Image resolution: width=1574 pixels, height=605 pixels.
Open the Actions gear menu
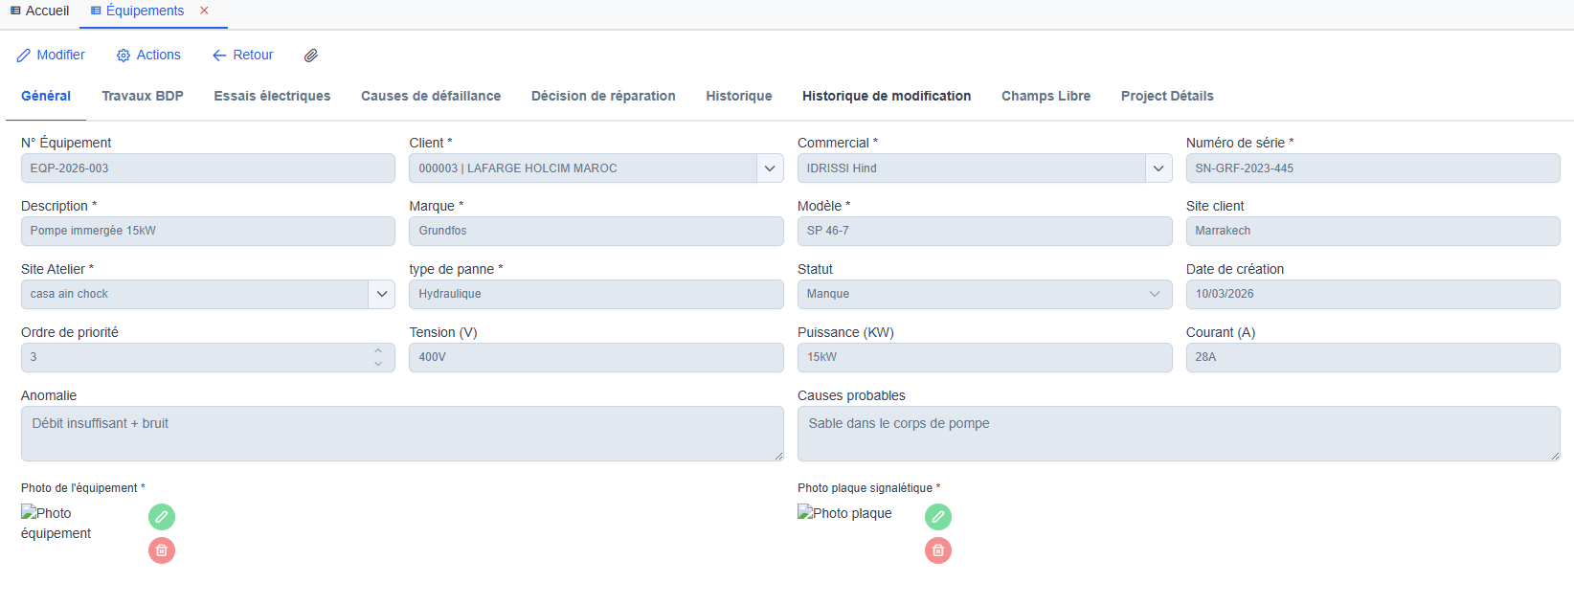pos(148,56)
